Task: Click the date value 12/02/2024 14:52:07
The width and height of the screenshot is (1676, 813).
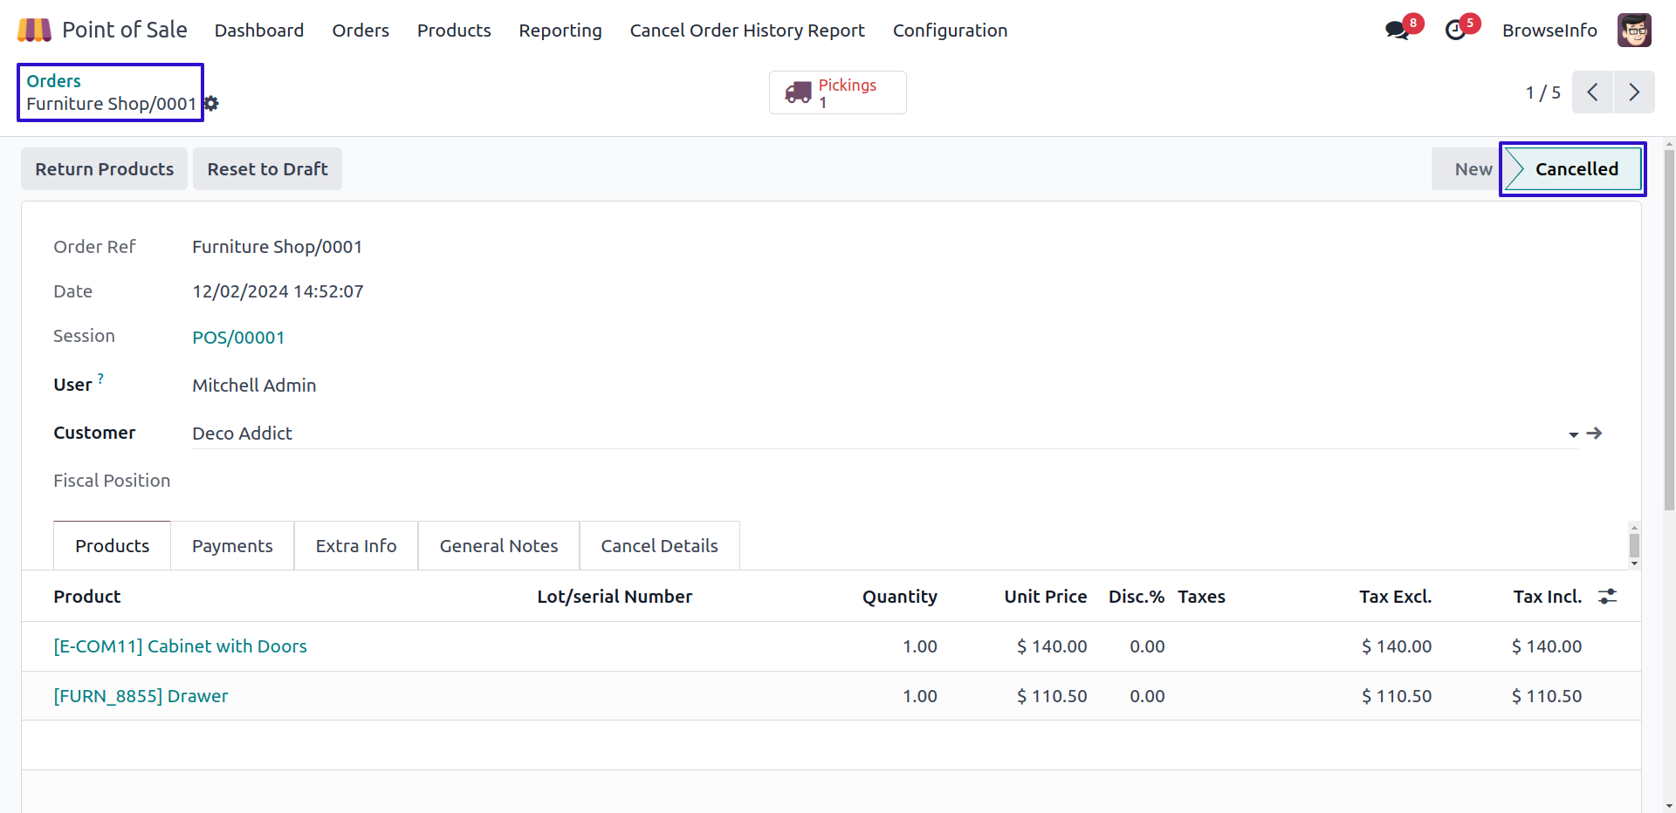Action: pos(278,291)
